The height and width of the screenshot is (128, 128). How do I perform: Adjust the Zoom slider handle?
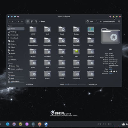coord(68,84)
